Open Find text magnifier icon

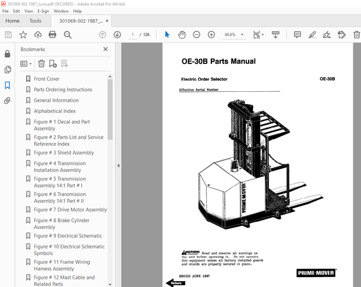tap(68, 35)
